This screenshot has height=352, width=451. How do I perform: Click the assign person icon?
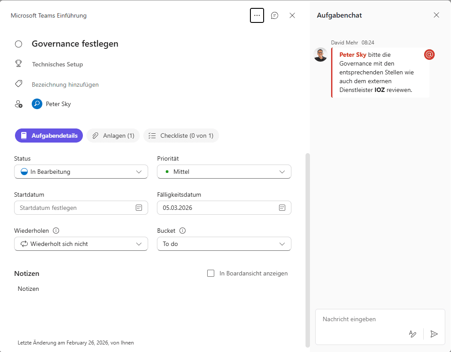(19, 104)
